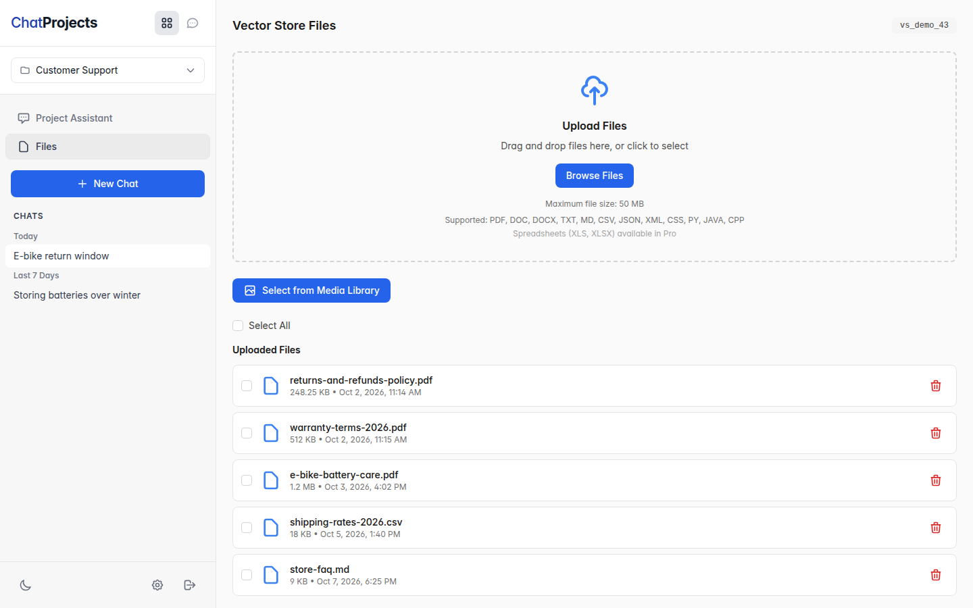Delete store-faq.md with trash icon
The width and height of the screenshot is (973, 608).
click(936, 575)
